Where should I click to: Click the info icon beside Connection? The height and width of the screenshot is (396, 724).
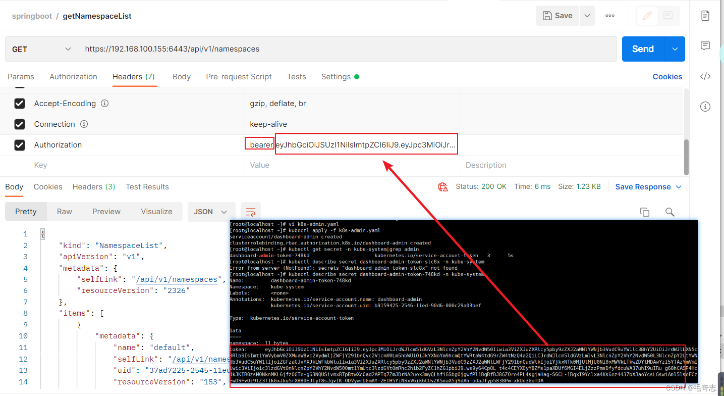84,124
